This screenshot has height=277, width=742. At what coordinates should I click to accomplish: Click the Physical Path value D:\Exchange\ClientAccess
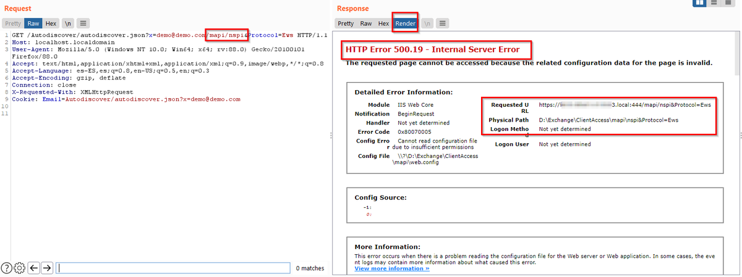point(608,120)
